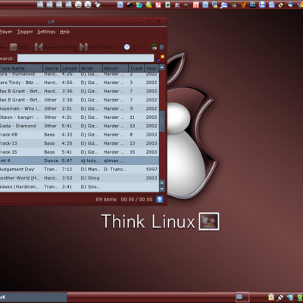Image resolution: width=303 pixels, height=303 pixels.
Task: Click the star icon in top panel
Action: (177, 5)
